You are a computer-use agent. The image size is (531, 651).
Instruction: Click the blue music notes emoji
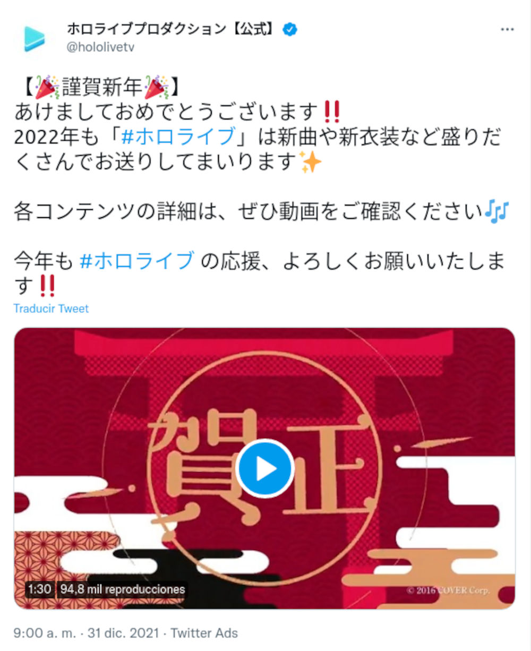click(497, 212)
